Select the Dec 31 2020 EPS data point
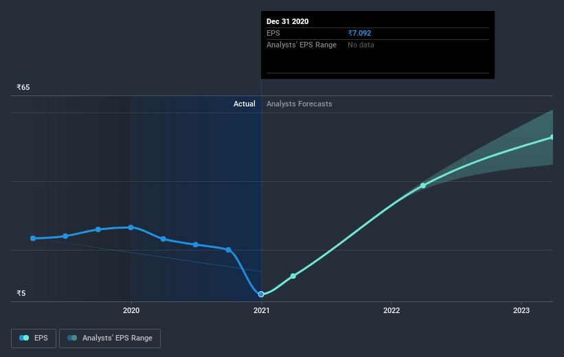This screenshot has width=564, height=357. tap(261, 294)
